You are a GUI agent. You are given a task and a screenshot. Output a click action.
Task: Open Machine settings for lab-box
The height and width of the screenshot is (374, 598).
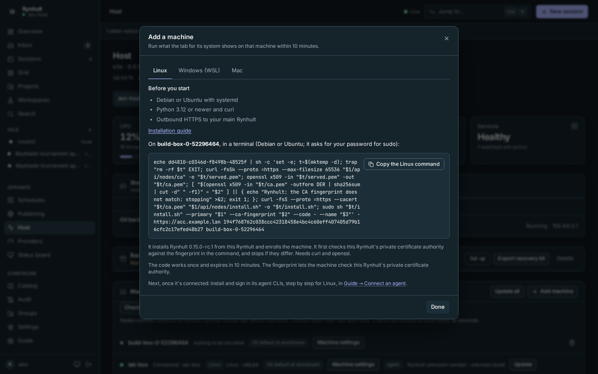[353, 364]
